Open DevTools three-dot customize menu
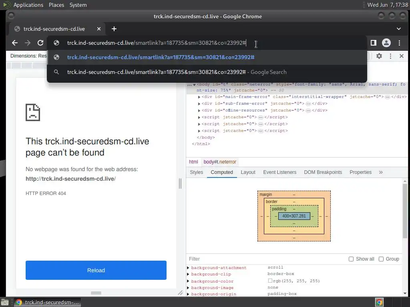The width and height of the screenshot is (410, 307). pyautogui.click(x=391, y=56)
